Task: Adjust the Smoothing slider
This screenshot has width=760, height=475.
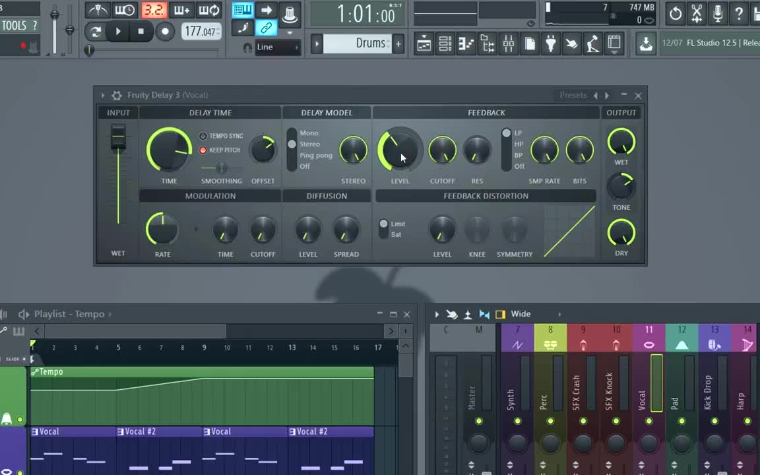Action: coord(221,168)
